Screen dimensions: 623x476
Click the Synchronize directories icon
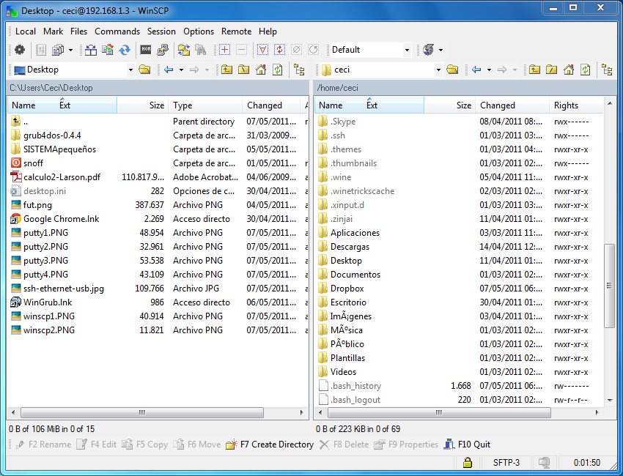pyautogui.click(x=125, y=50)
